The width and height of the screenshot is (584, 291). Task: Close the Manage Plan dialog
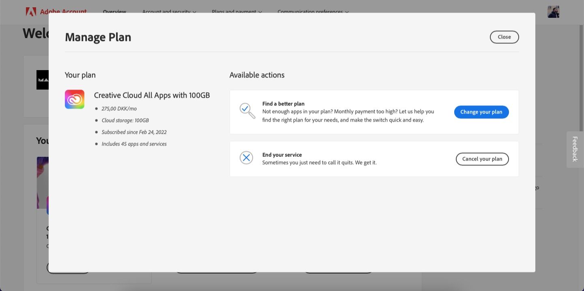point(504,37)
